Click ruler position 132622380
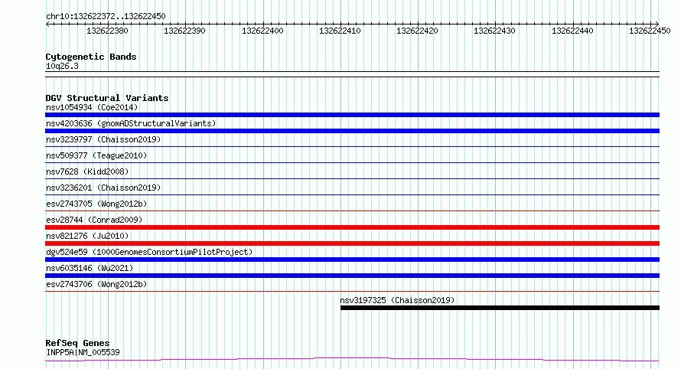 coord(107,31)
